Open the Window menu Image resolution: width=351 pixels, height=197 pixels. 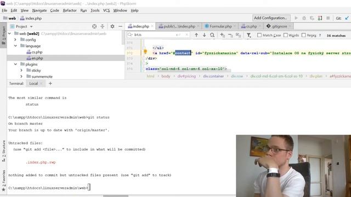coord(120,10)
